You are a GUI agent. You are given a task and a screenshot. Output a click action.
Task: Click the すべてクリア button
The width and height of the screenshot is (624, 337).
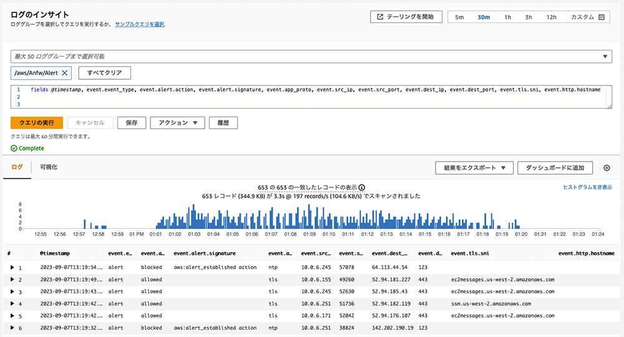point(105,73)
